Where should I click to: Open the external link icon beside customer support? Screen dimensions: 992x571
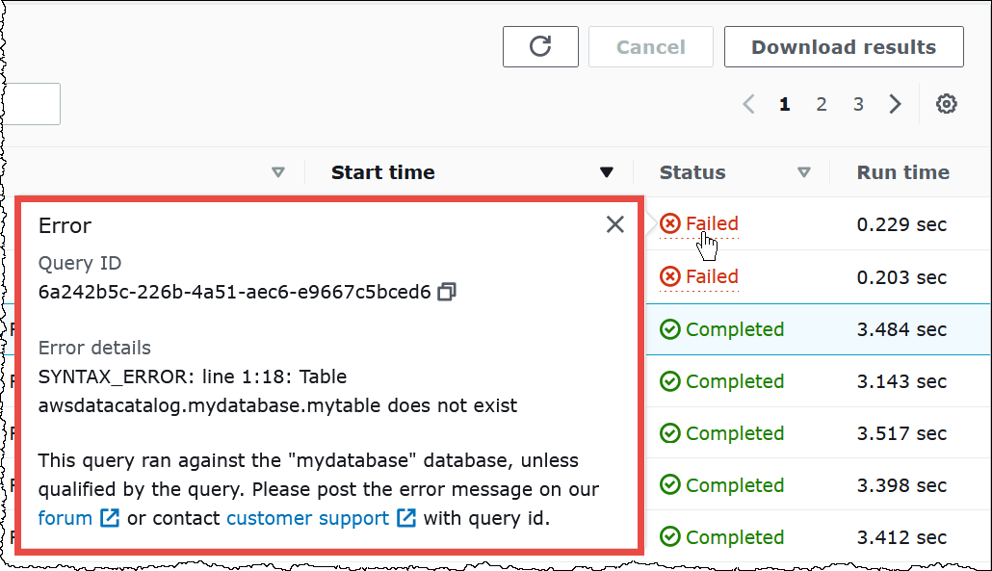(406, 518)
